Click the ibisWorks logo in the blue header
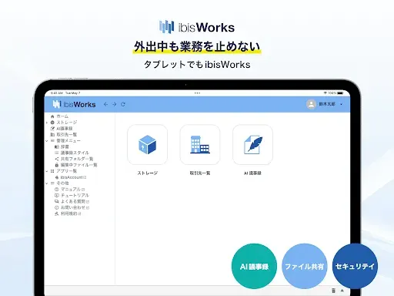Viewport: 394px width, 296px height. point(74,104)
